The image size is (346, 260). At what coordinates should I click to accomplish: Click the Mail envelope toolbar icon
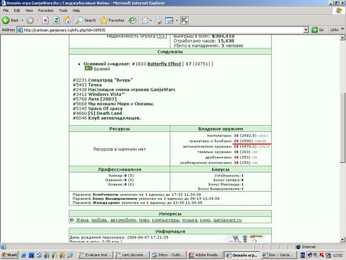tap(145, 20)
